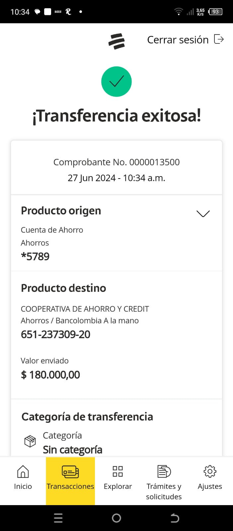Tap the Sin categoría selection
Viewport: 233px width, 531px height.
72,450
